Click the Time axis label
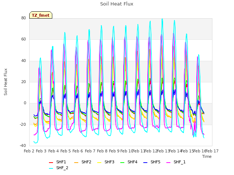 coord(207,156)
